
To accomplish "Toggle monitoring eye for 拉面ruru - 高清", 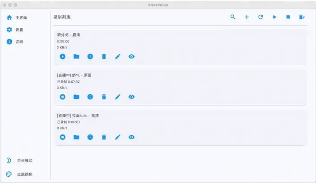I will tap(131, 137).
